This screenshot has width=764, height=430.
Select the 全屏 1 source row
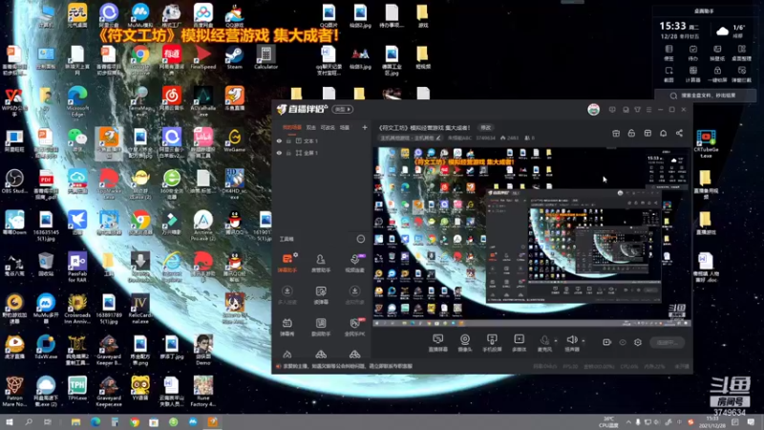[322, 153]
